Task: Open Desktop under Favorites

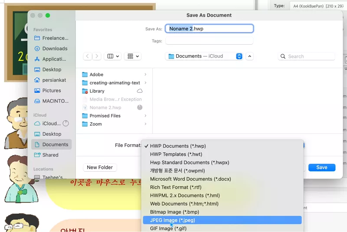Action: tap(51, 69)
